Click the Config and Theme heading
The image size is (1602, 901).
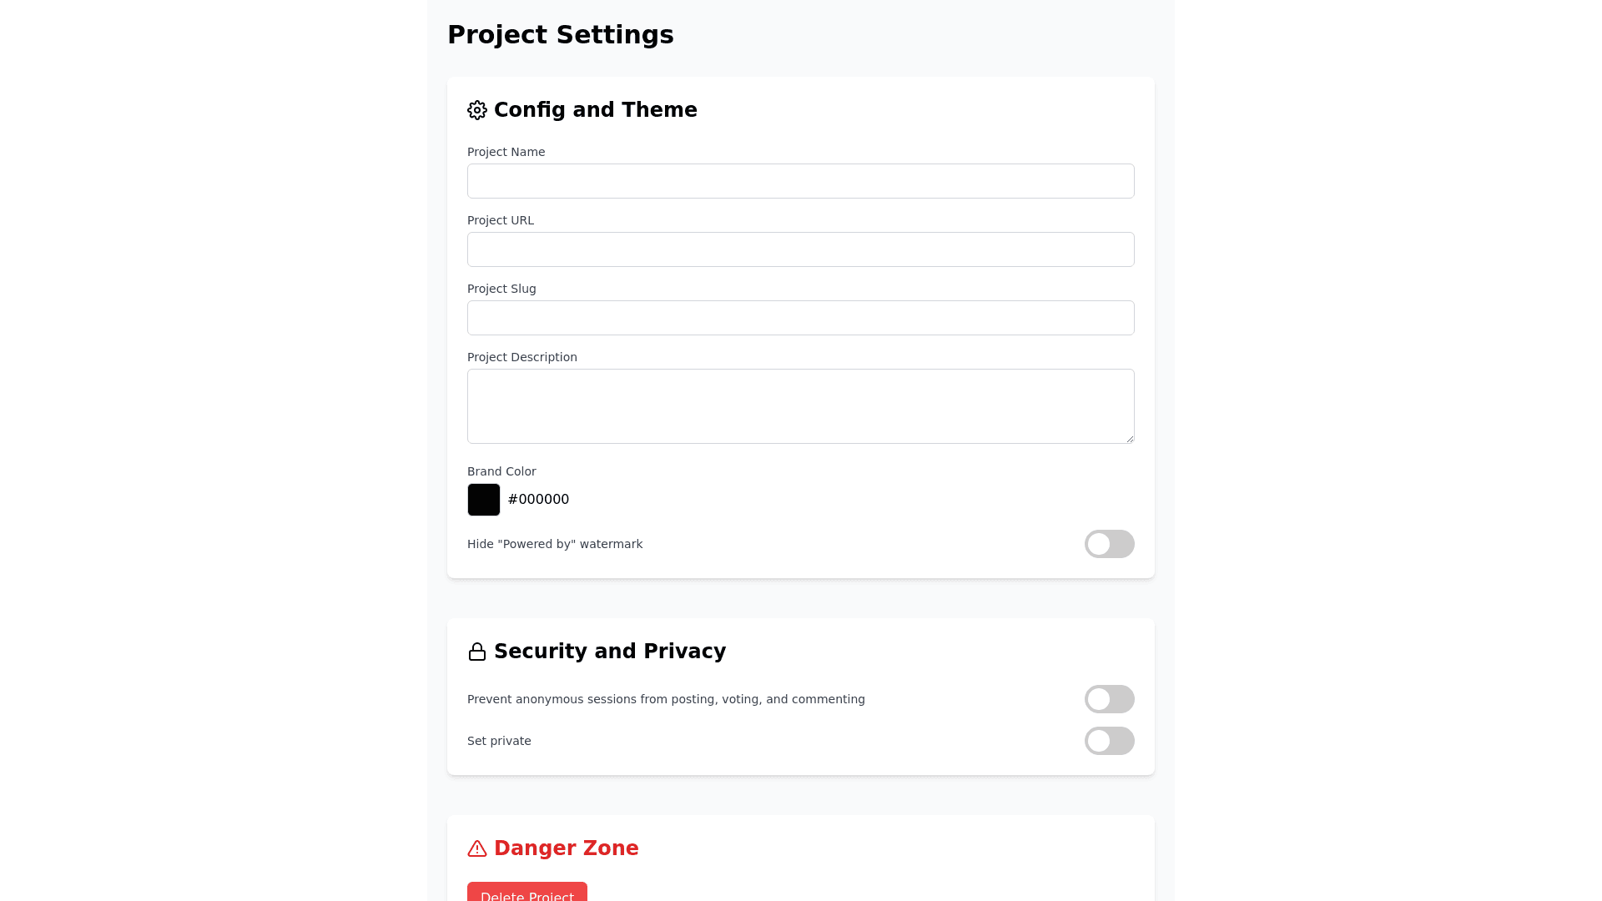(x=595, y=110)
